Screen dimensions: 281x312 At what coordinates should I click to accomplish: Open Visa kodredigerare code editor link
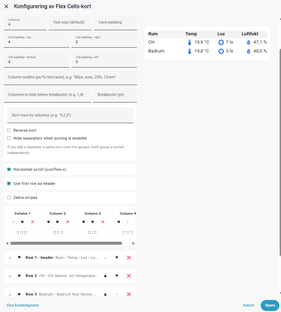[22, 305]
